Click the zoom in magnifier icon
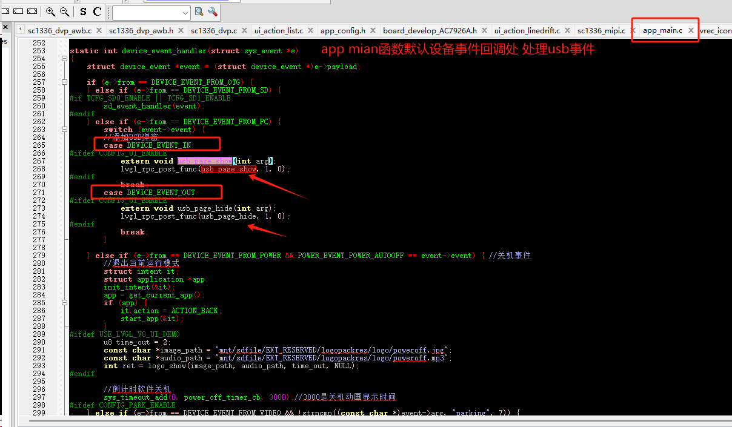Screen dimensions: 732x427 tap(50, 12)
